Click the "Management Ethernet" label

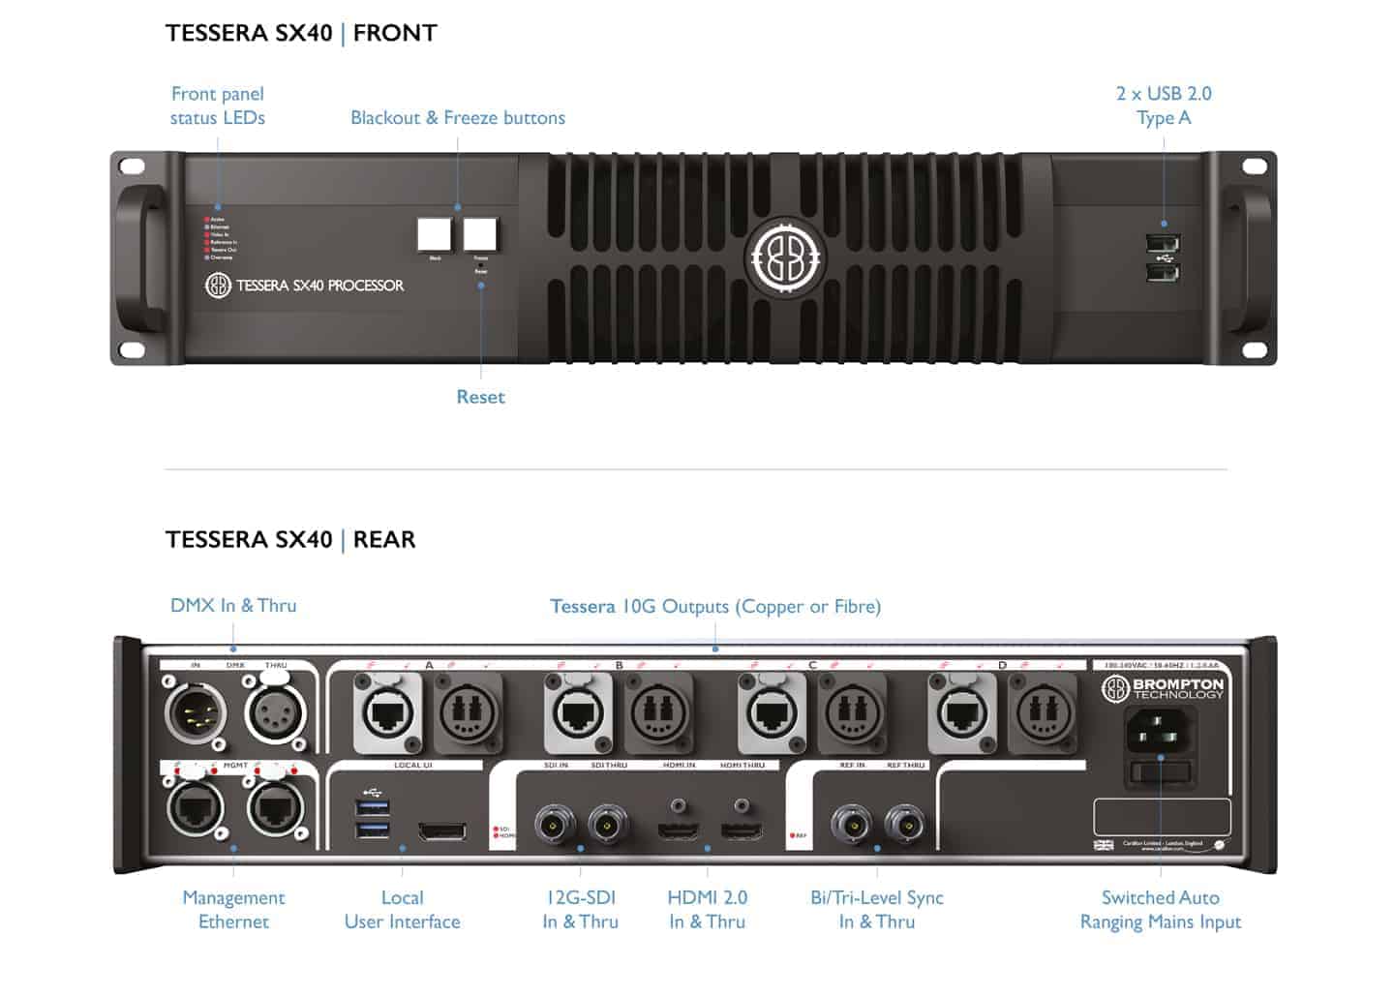pyautogui.click(x=233, y=910)
